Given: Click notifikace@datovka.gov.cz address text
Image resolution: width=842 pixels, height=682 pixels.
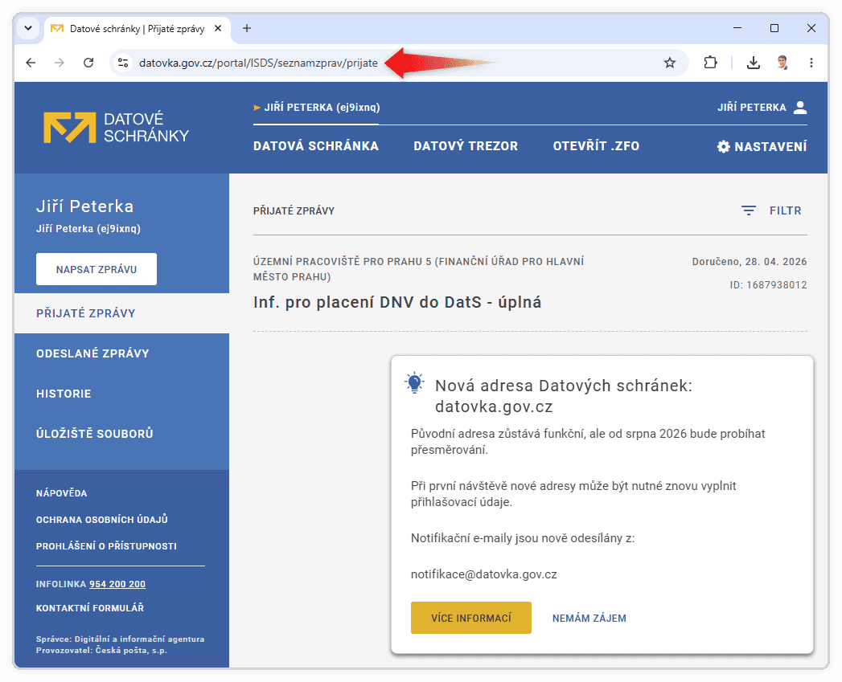Looking at the screenshot, I should coord(484,574).
